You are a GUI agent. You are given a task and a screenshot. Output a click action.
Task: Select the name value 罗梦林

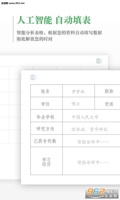(78, 91)
